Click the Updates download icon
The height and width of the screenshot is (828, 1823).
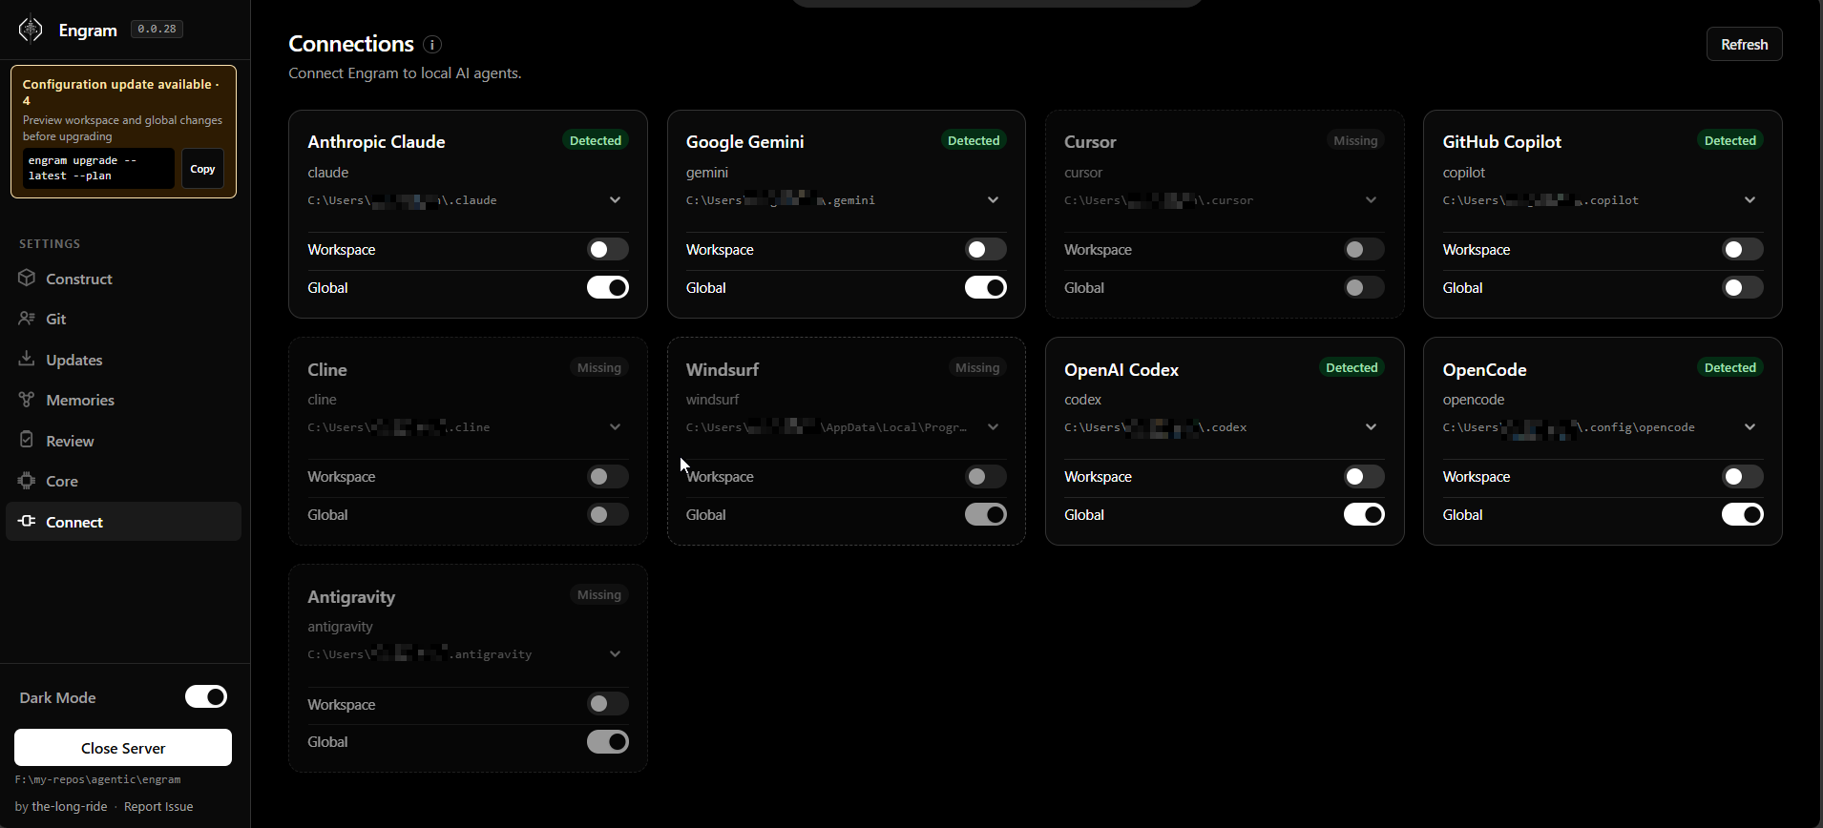point(27,360)
